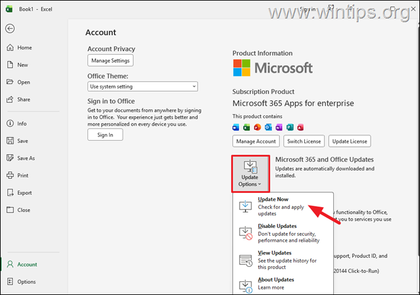Screen dimensions: 420x295
Task: Open the Options label in sidebar
Action: [x=26, y=281]
